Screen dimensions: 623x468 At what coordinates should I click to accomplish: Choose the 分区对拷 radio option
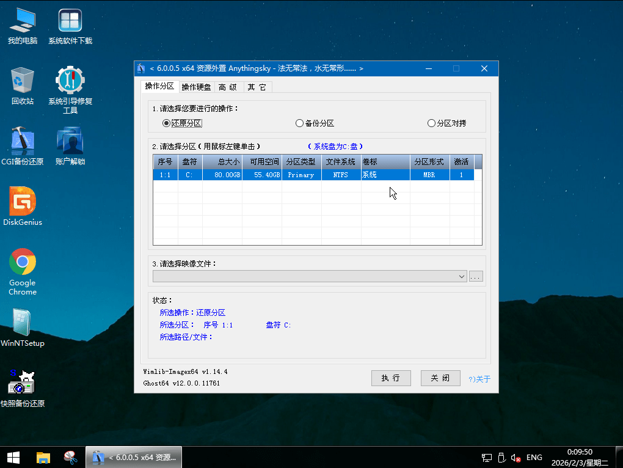coord(432,123)
